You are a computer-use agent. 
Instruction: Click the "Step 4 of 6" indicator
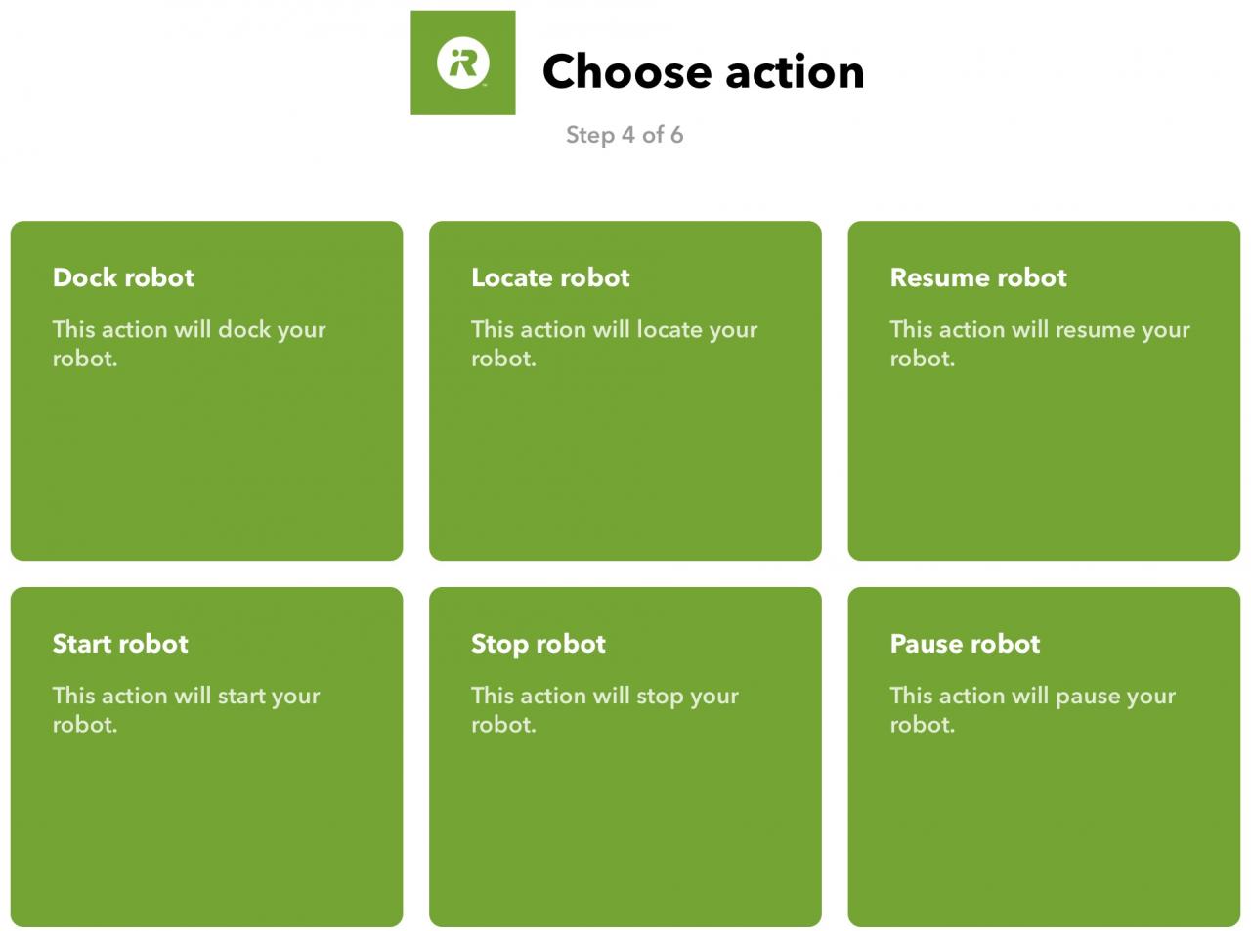click(625, 135)
